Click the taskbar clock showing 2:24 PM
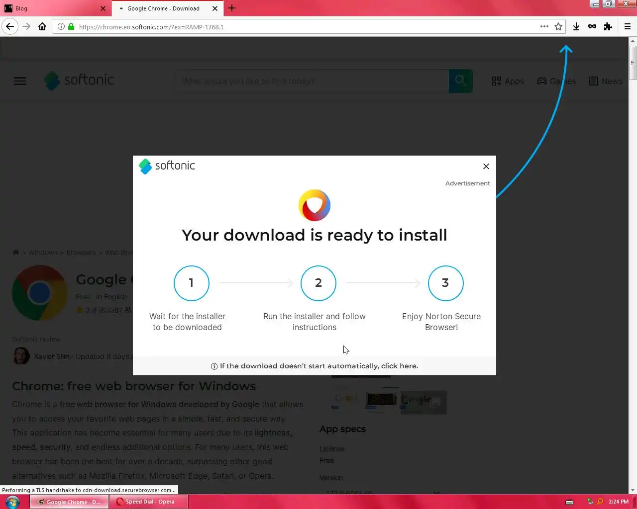The height and width of the screenshot is (509, 637). [x=619, y=502]
